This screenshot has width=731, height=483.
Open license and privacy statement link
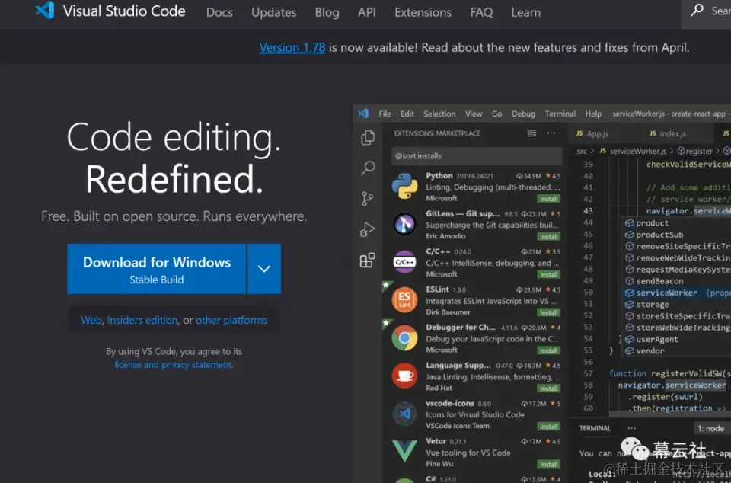pos(173,365)
